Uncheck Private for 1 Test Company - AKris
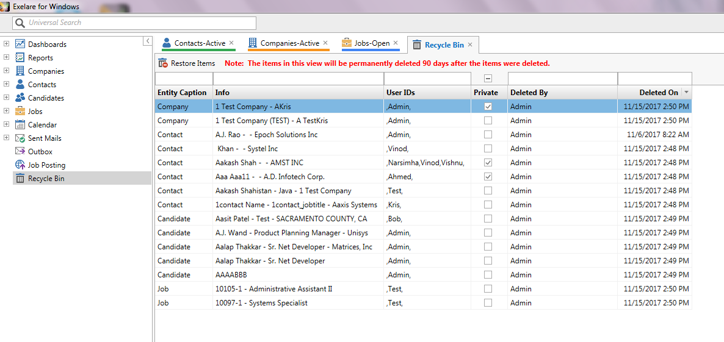Image resolution: width=724 pixels, height=342 pixels. pyautogui.click(x=488, y=107)
